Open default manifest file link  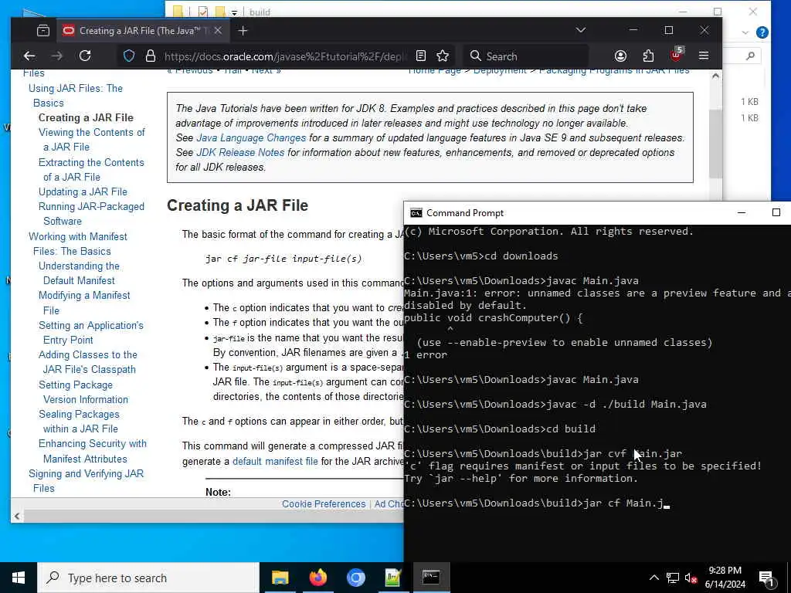click(275, 462)
